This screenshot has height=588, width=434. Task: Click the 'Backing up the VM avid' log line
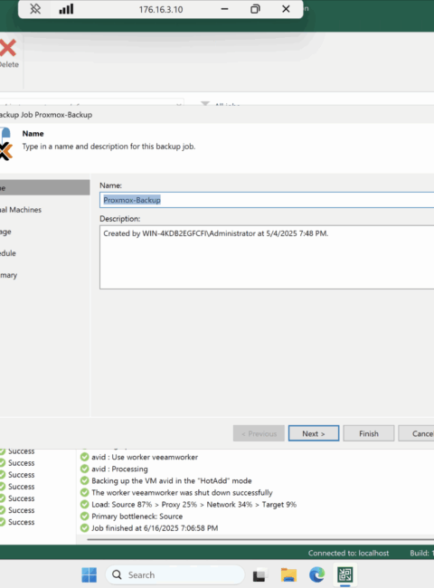click(172, 480)
